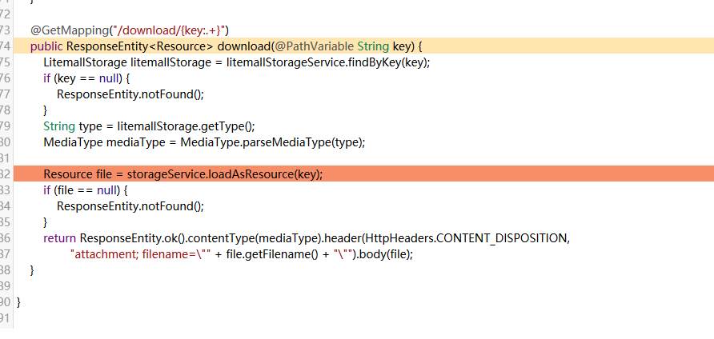The width and height of the screenshot is (714, 339).
Task: Click the @PathVariable annotation
Action: tap(315, 46)
